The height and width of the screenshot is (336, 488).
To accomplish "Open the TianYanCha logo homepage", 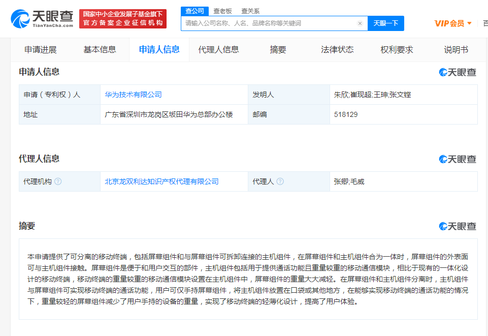I will [42, 19].
